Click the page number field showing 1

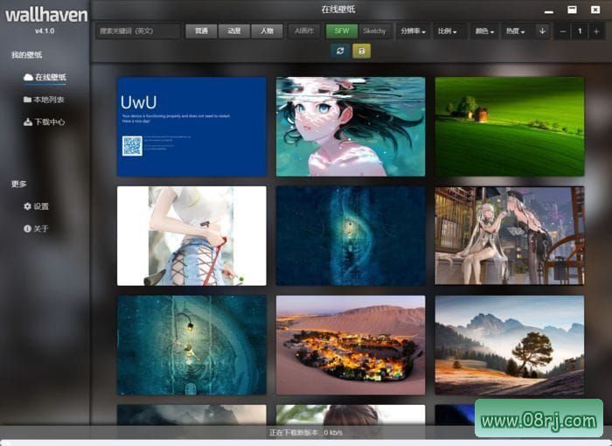(580, 31)
